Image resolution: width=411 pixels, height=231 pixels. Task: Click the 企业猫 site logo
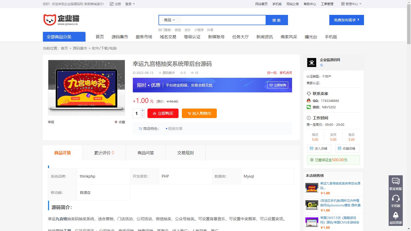(61, 20)
